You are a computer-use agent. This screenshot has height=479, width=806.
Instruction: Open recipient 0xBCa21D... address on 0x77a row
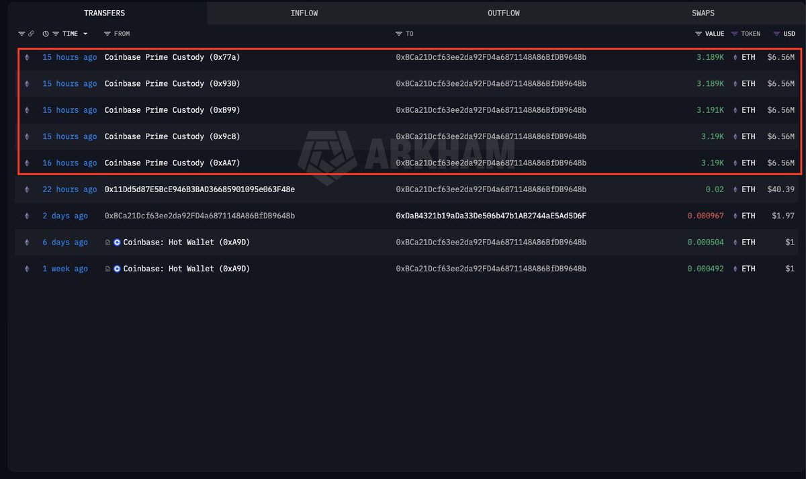tap(491, 58)
